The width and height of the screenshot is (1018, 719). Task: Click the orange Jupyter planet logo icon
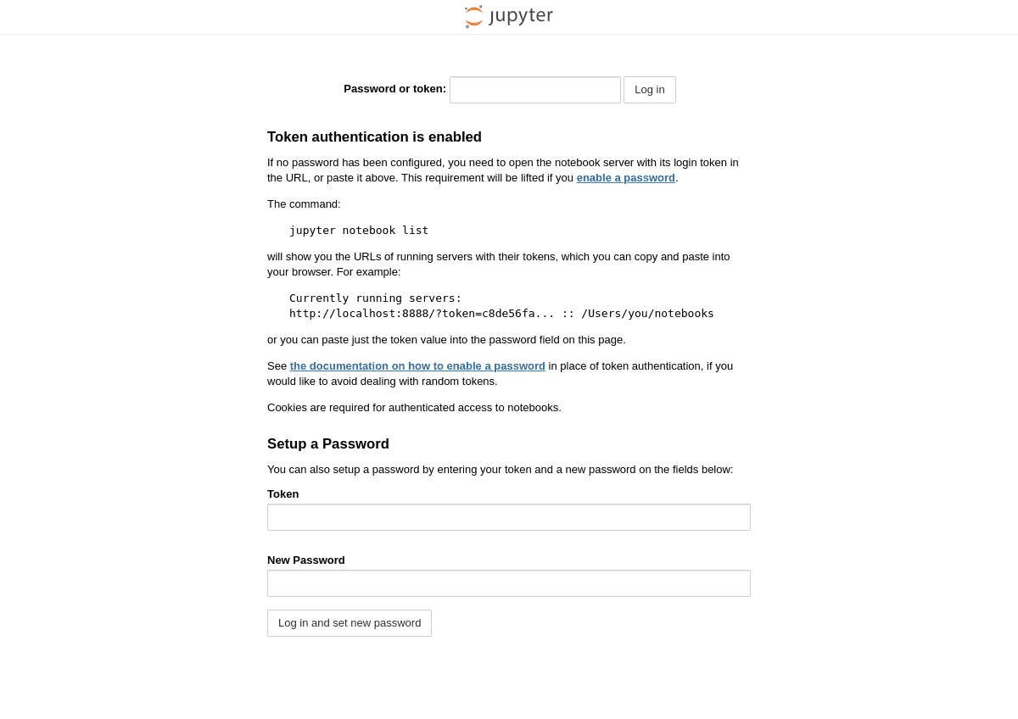474,17
